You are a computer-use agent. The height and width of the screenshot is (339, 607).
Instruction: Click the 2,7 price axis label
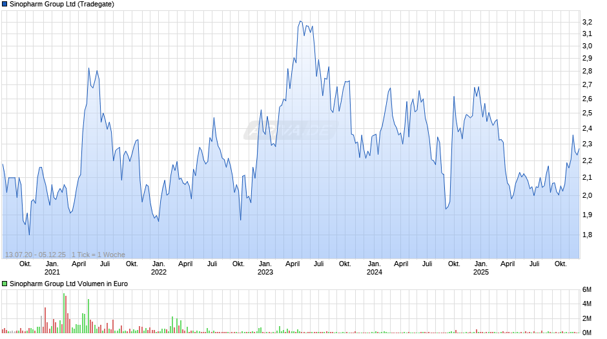[587, 84]
